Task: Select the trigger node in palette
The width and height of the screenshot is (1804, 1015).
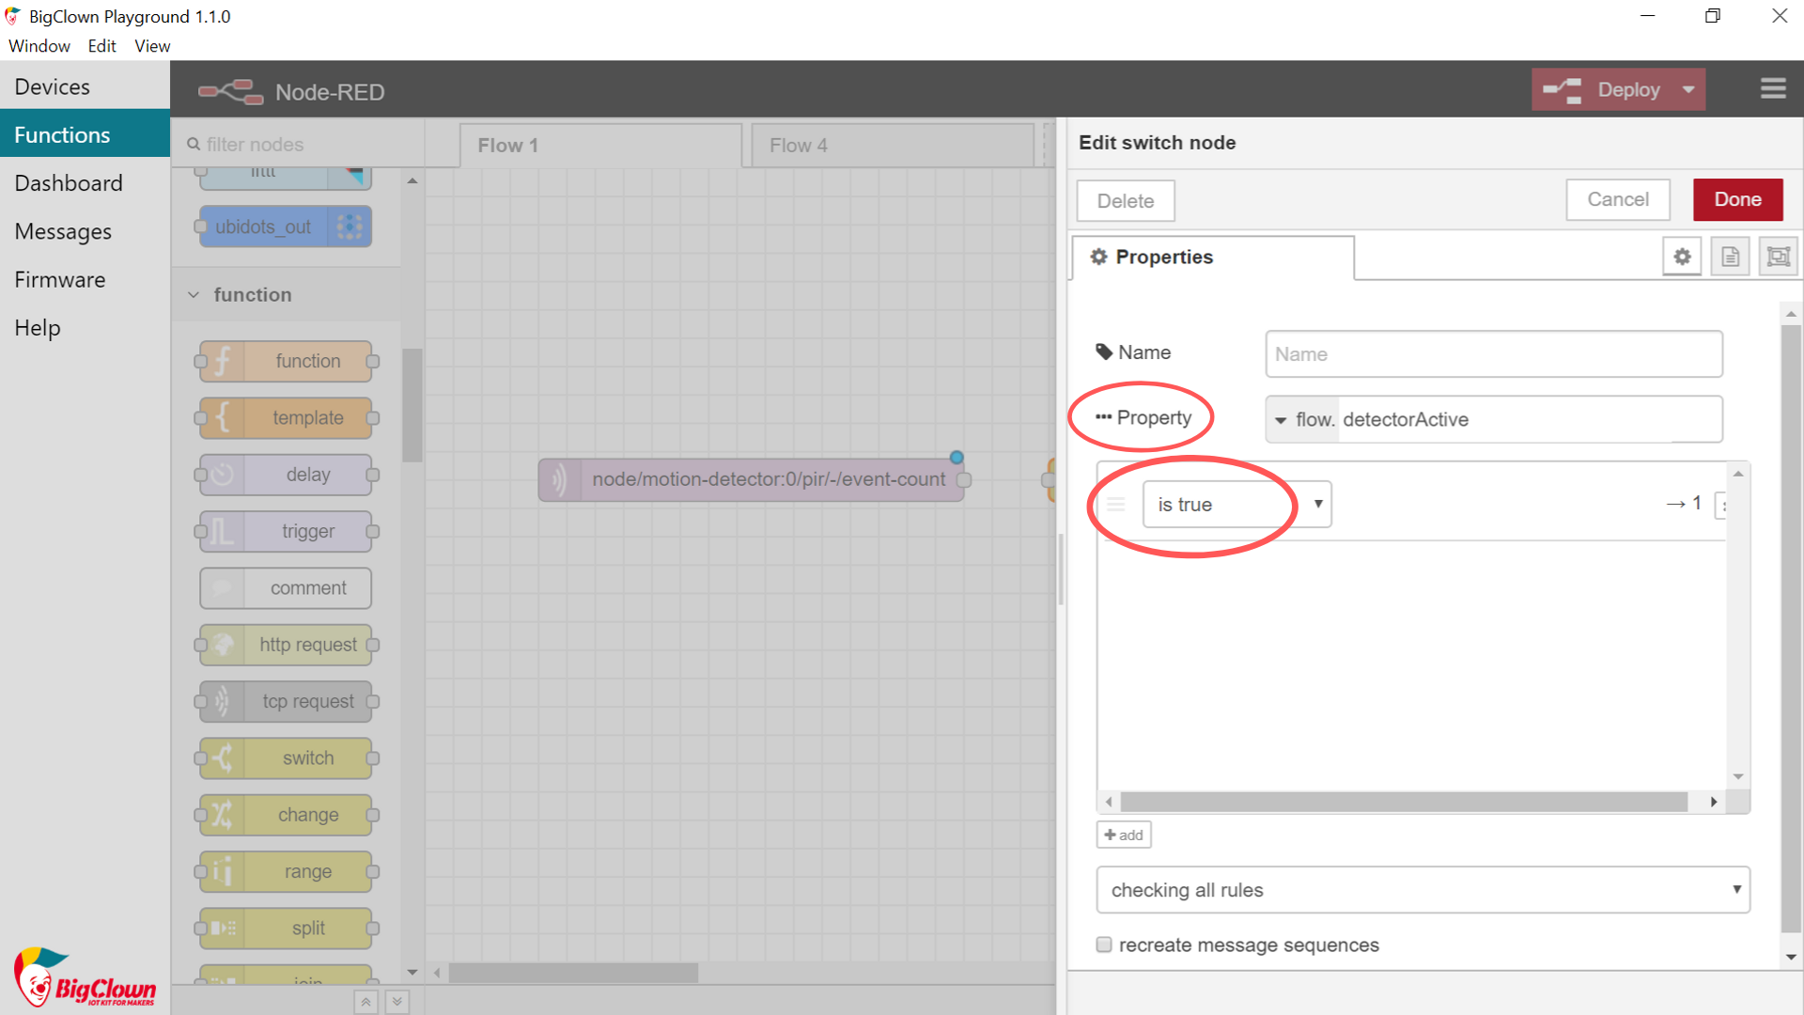Action: point(286,532)
